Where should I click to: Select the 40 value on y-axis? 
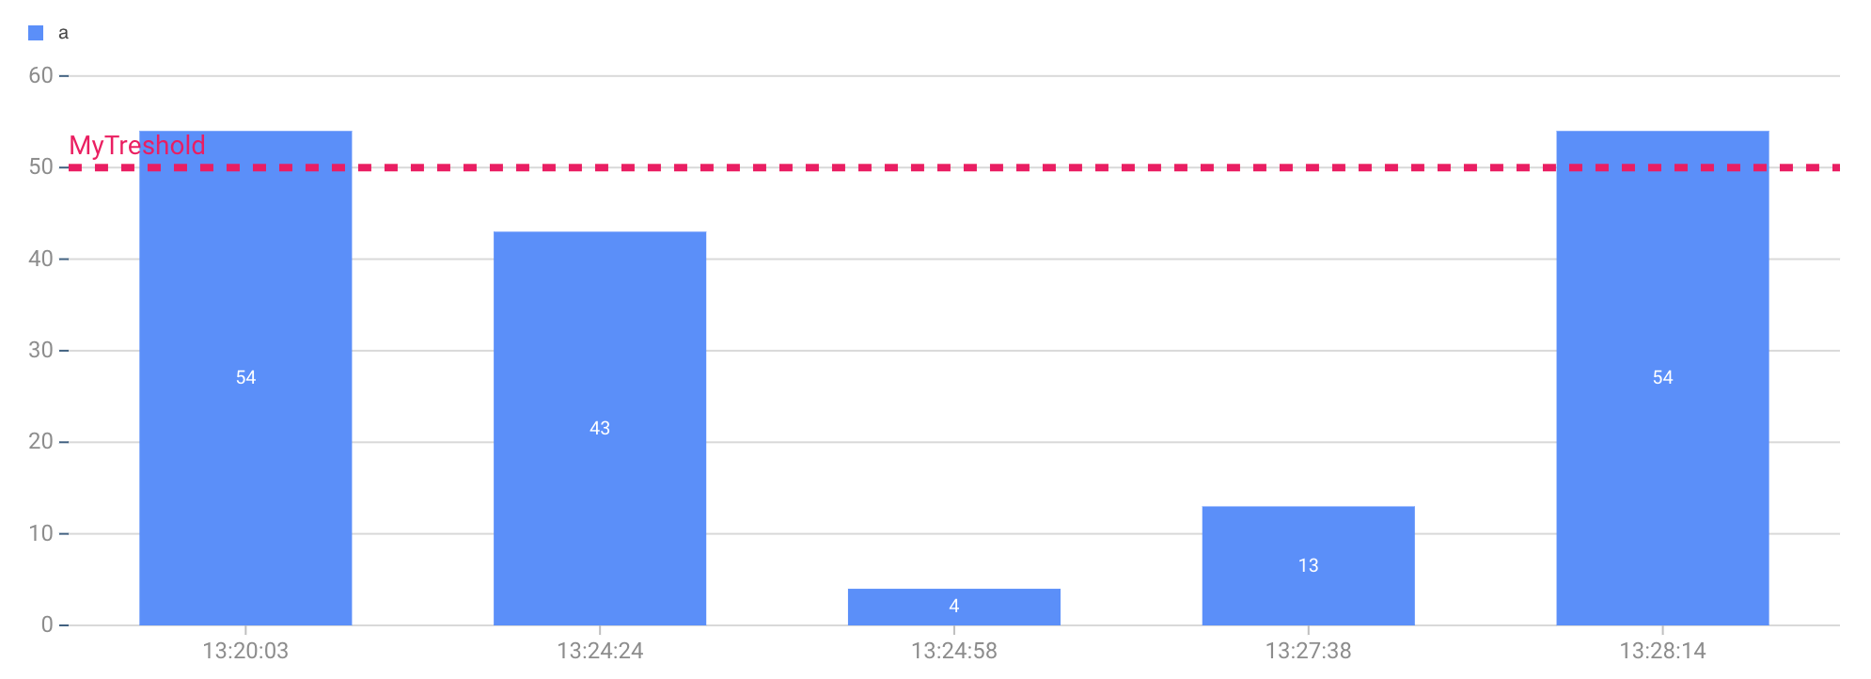pyautogui.click(x=40, y=259)
